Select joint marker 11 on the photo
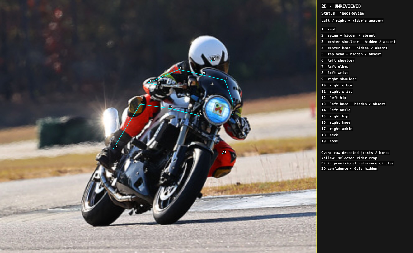 click(157, 85)
